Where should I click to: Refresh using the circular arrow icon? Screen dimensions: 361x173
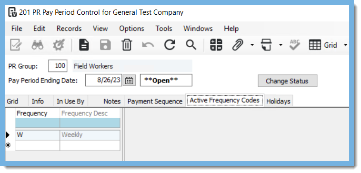tap(170, 45)
